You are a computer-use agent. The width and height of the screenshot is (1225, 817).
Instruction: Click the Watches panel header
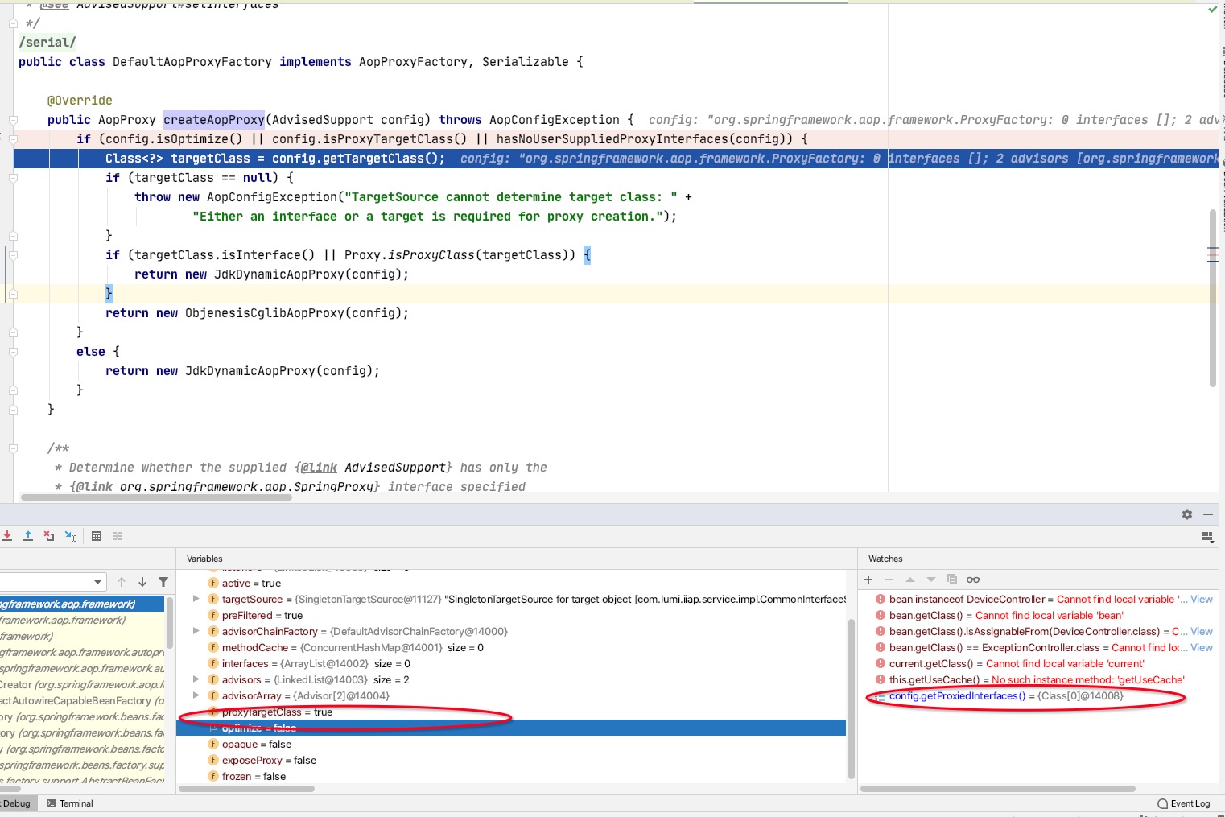(885, 559)
